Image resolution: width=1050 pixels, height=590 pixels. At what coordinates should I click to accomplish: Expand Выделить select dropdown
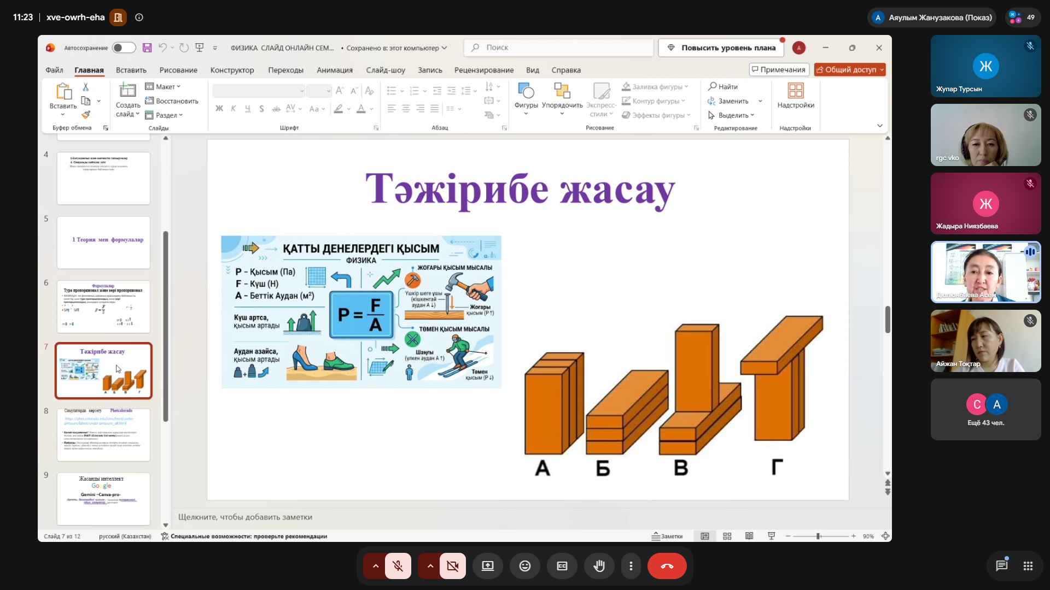[731, 115]
